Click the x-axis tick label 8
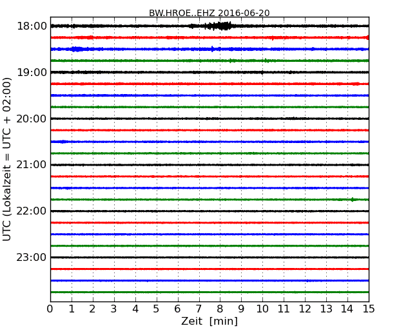 (220, 309)
